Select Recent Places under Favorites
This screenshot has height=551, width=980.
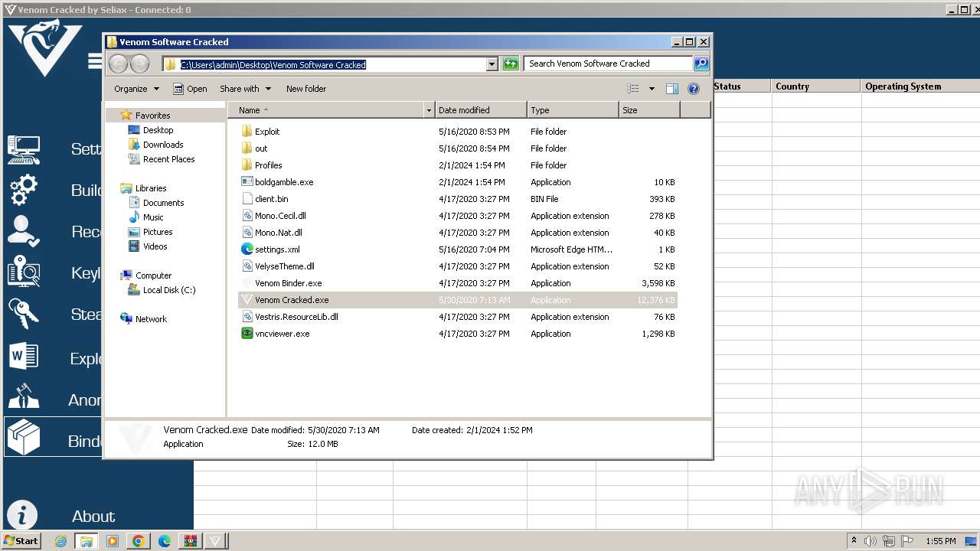click(x=169, y=159)
